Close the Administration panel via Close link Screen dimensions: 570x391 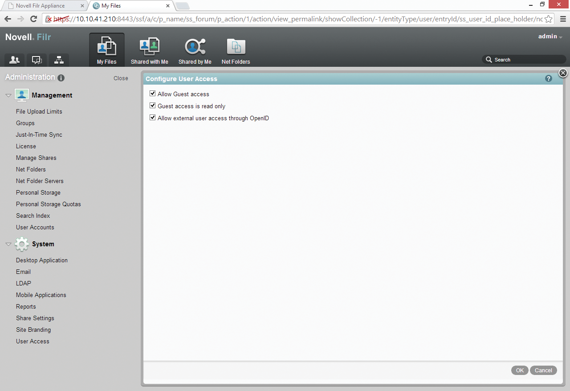[120, 78]
